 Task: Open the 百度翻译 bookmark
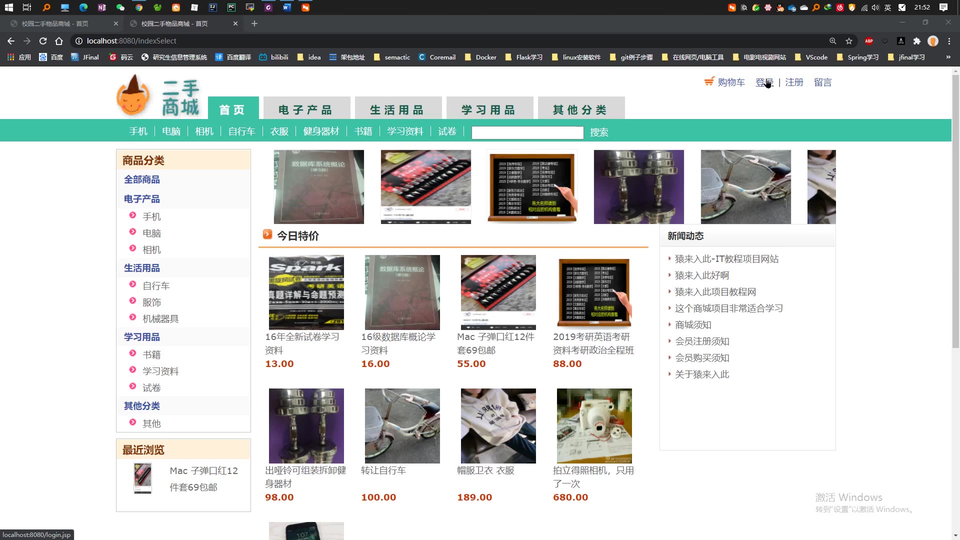coord(233,57)
